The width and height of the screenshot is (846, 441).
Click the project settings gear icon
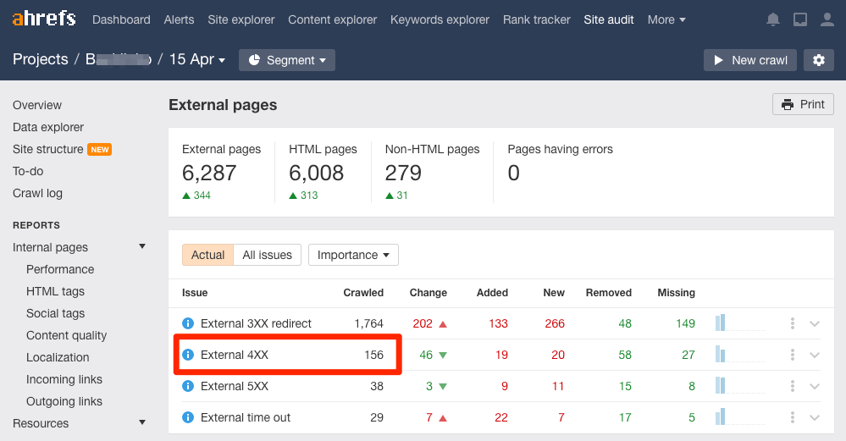coord(818,60)
